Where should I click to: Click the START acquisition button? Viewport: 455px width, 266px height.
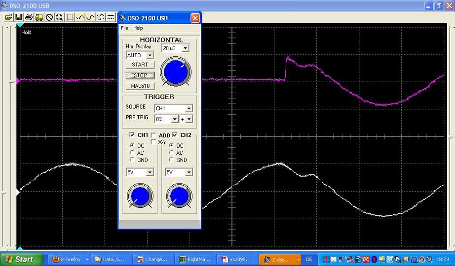(140, 65)
